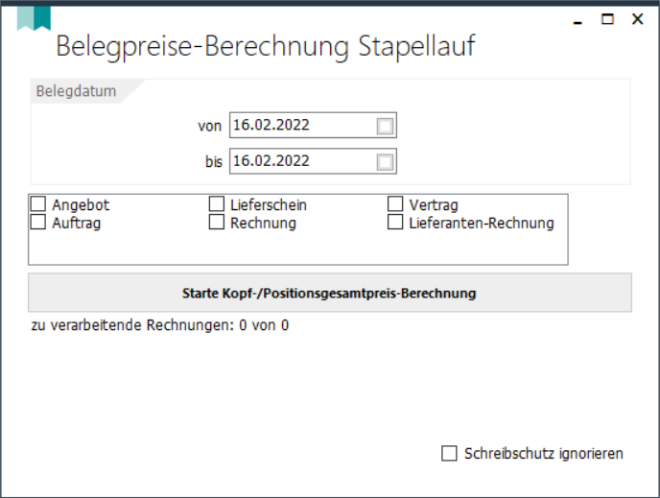
Task: Click the teal bookmark icon in the title bar
Action: pyautogui.click(x=34, y=17)
